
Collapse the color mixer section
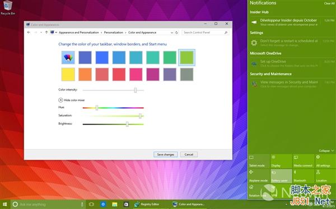tap(60, 100)
